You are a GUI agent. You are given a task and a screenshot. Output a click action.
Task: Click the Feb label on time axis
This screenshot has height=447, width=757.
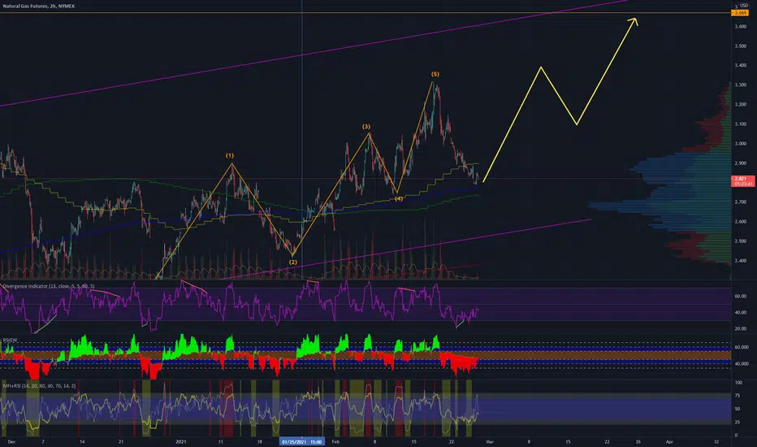(x=335, y=441)
